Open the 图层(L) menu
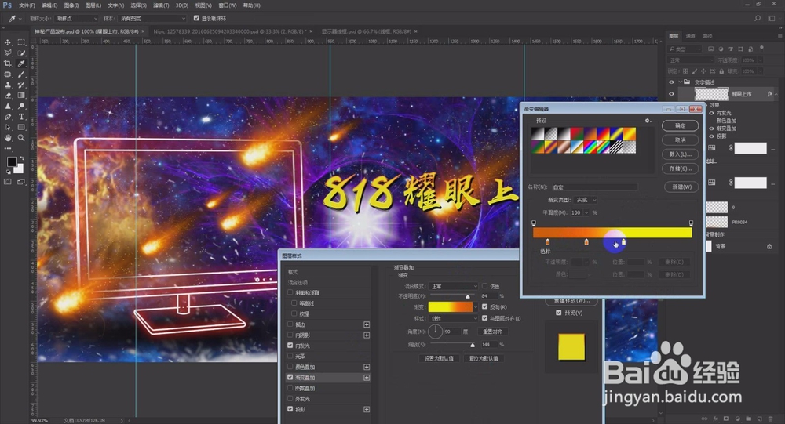The image size is (785, 424). click(x=93, y=5)
